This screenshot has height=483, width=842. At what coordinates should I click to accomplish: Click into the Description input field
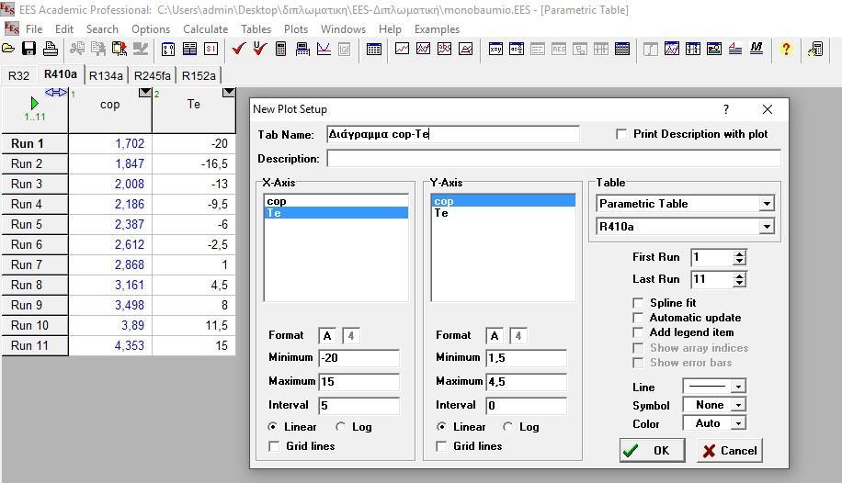click(x=553, y=158)
